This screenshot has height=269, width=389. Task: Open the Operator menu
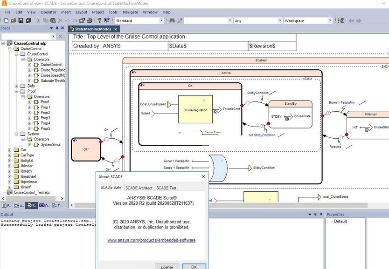coord(49,12)
